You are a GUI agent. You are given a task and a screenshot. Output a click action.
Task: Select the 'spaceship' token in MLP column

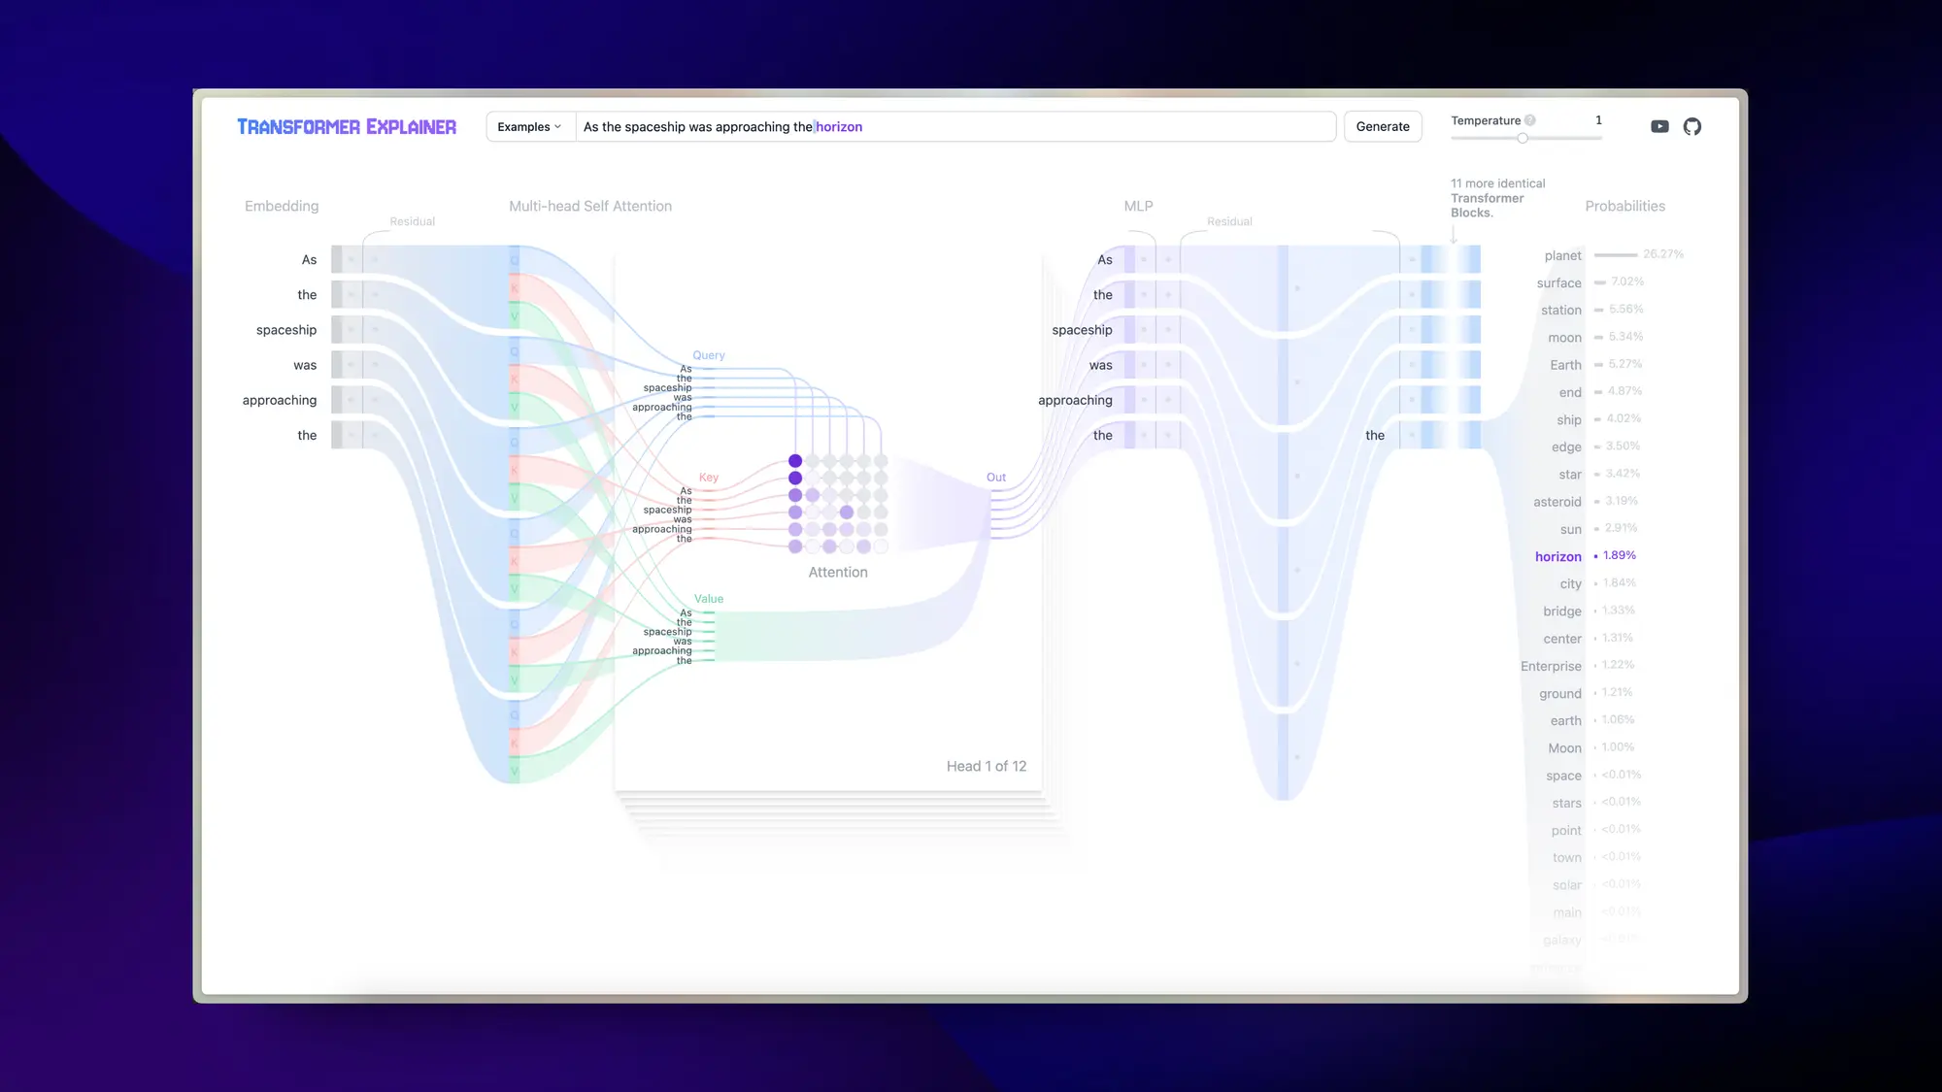point(1082,330)
